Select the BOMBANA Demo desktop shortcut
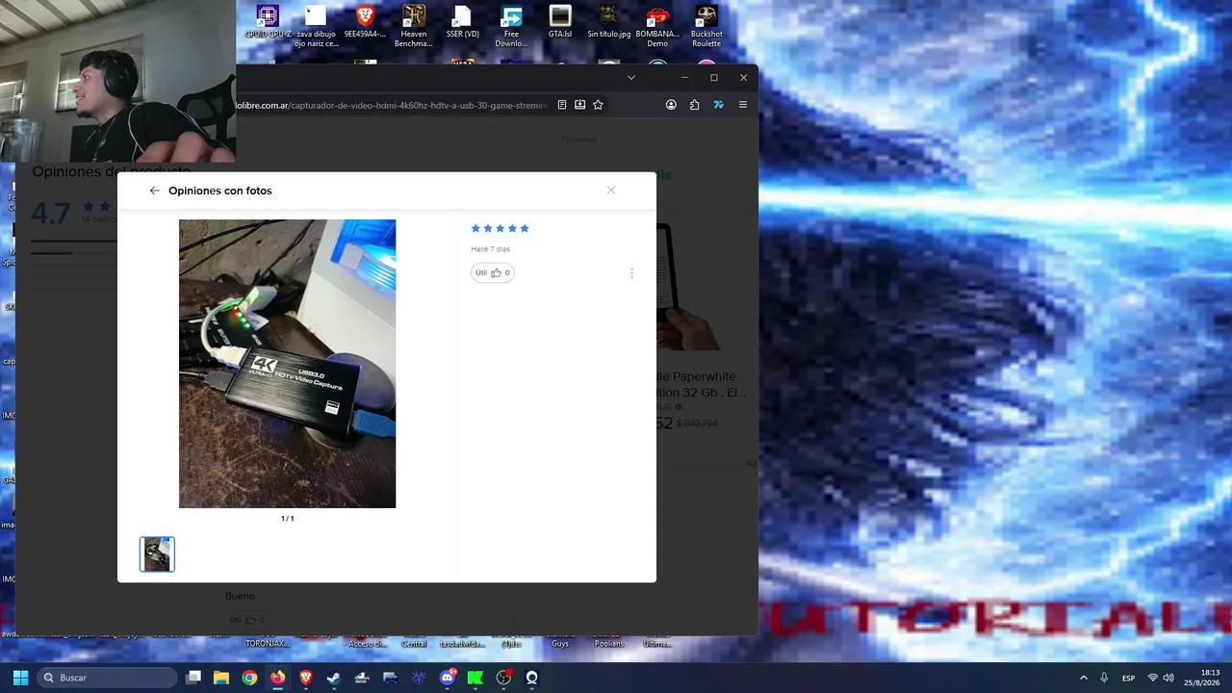Screen dimensions: 1232x693 coord(657,26)
